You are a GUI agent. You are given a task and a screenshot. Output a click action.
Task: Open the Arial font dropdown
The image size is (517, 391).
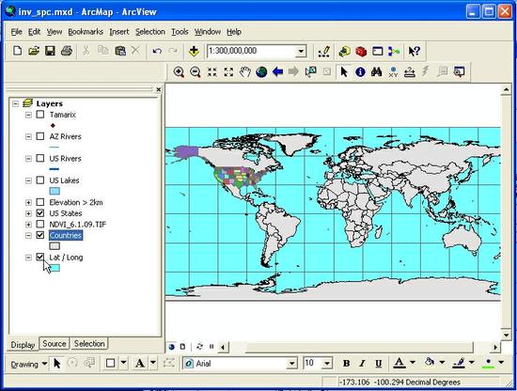(x=291, y=364)
